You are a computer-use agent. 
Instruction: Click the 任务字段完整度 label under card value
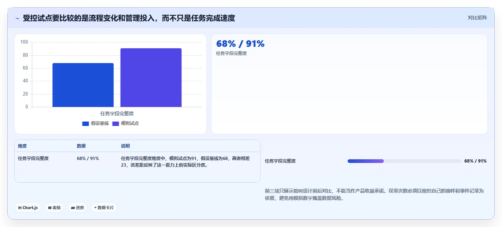[x=232, y=53]
